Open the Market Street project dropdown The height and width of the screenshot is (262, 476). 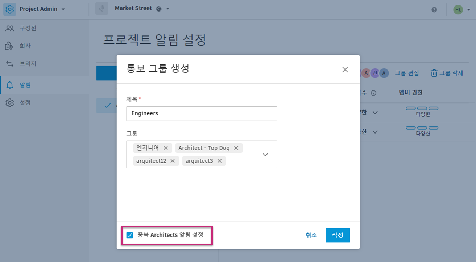coord(167,8)
